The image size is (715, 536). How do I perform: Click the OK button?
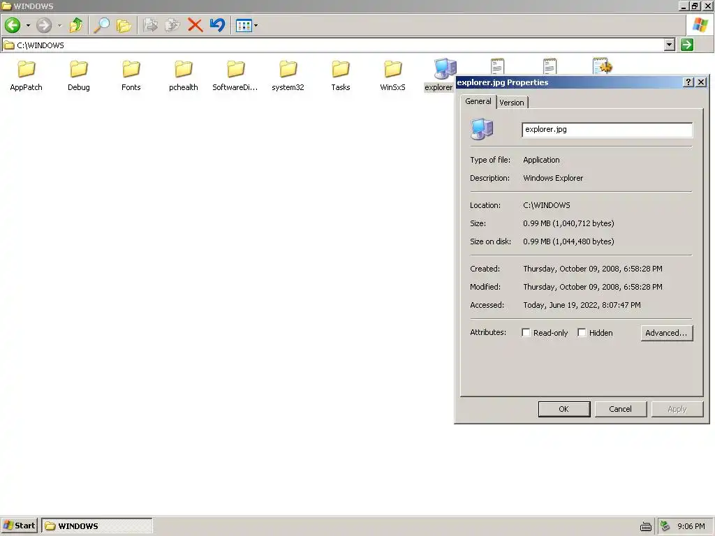tap(564, 409)
